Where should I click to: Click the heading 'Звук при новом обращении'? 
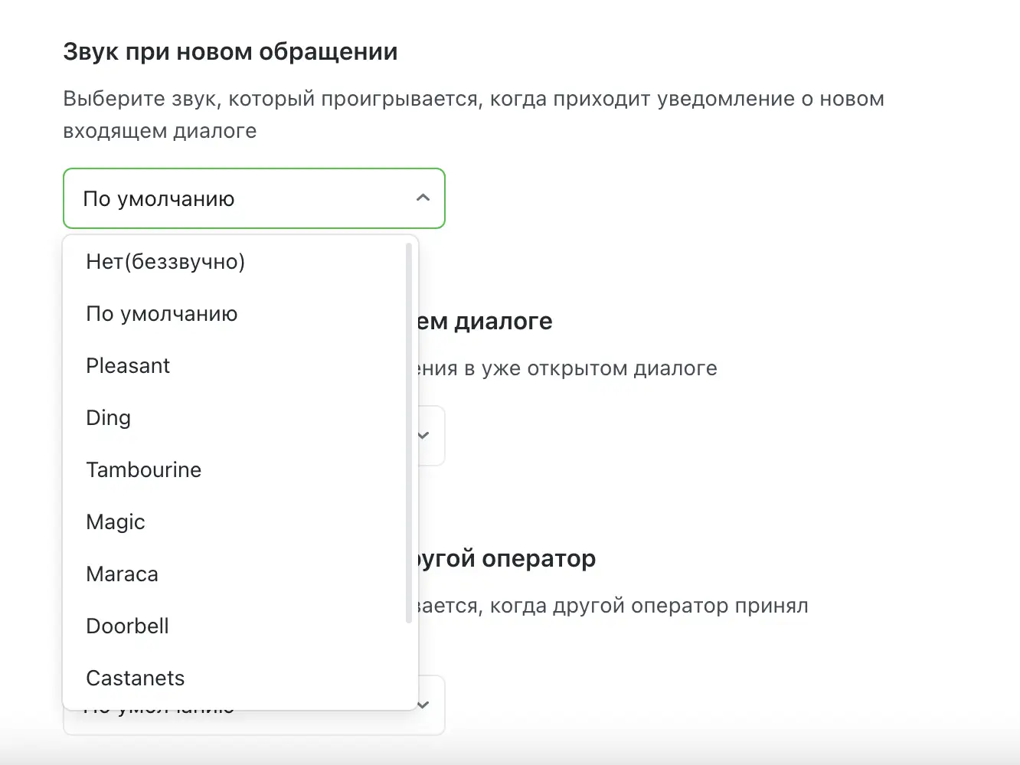pos(230,51)
